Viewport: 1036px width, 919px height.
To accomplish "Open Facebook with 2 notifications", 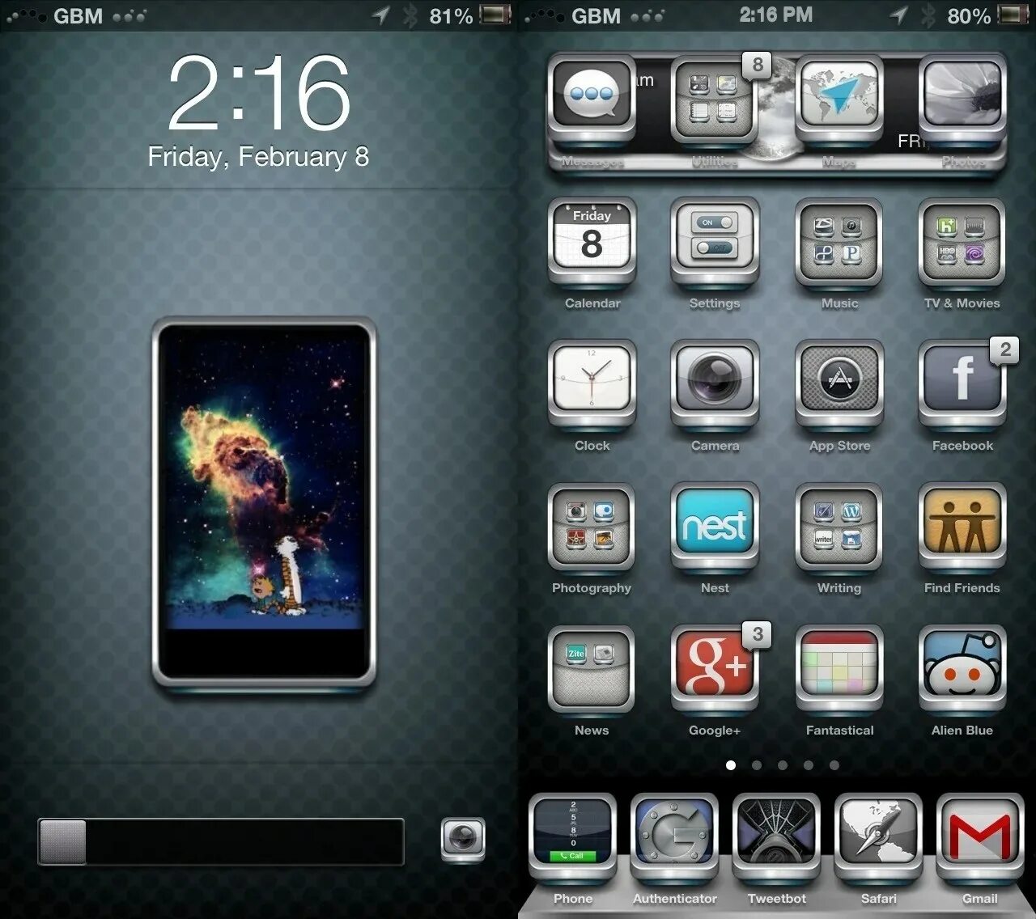I will 962,383.
